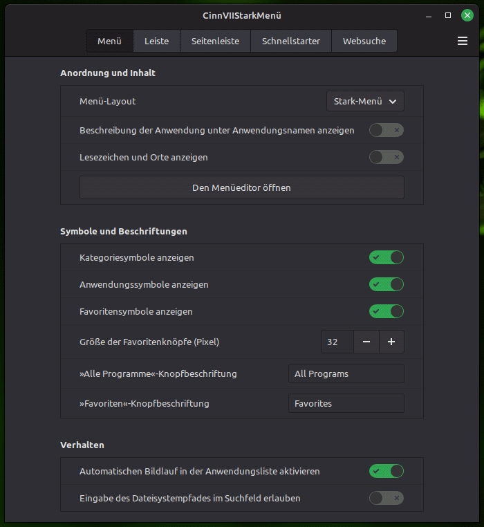
Task: Disable Kategoriesymbole anzeigen switch
Action: click(x=387, y=257)
